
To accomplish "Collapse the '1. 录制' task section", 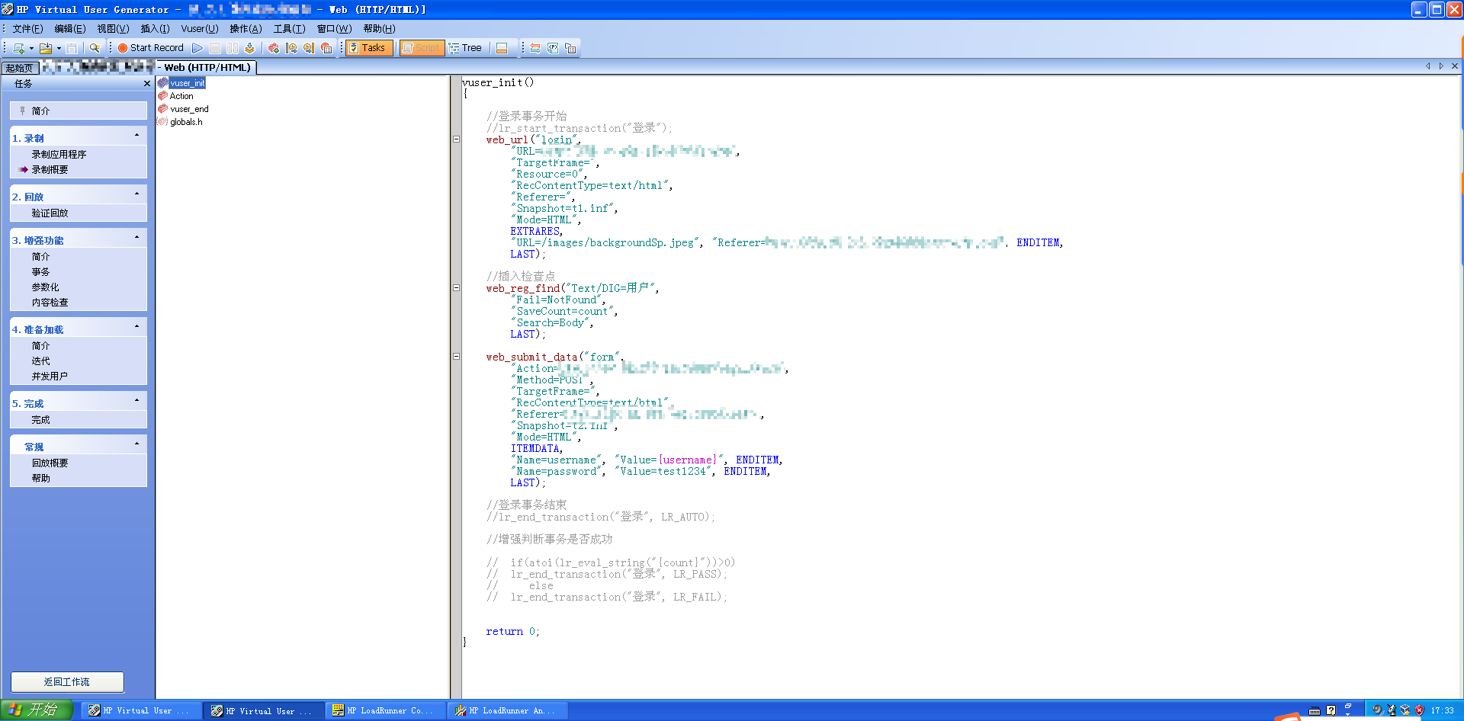I will [x=137, y=136].
